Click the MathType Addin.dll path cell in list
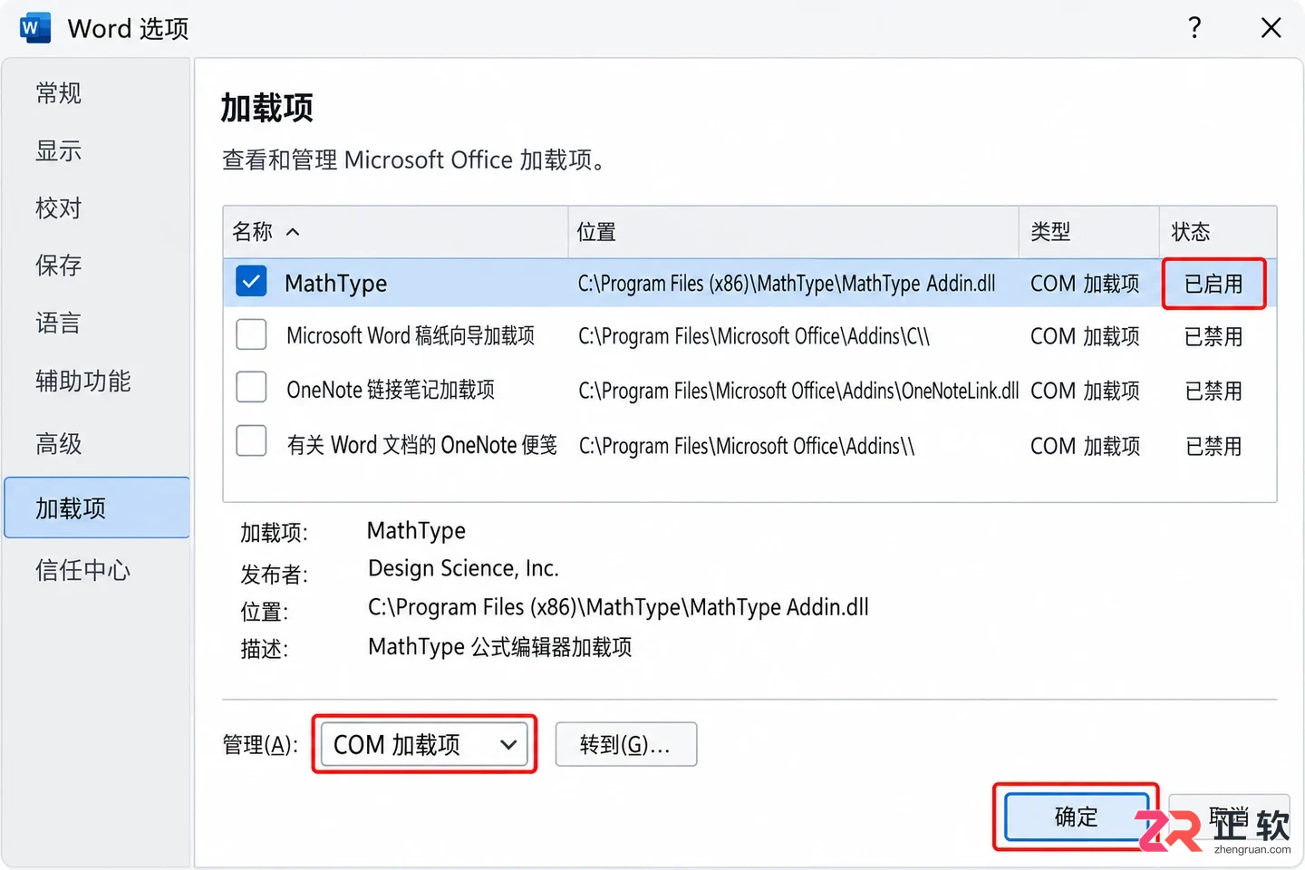The image size is (1305, 870). click(787, 284)
